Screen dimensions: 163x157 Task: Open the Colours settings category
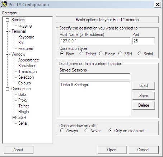point(24,83)
